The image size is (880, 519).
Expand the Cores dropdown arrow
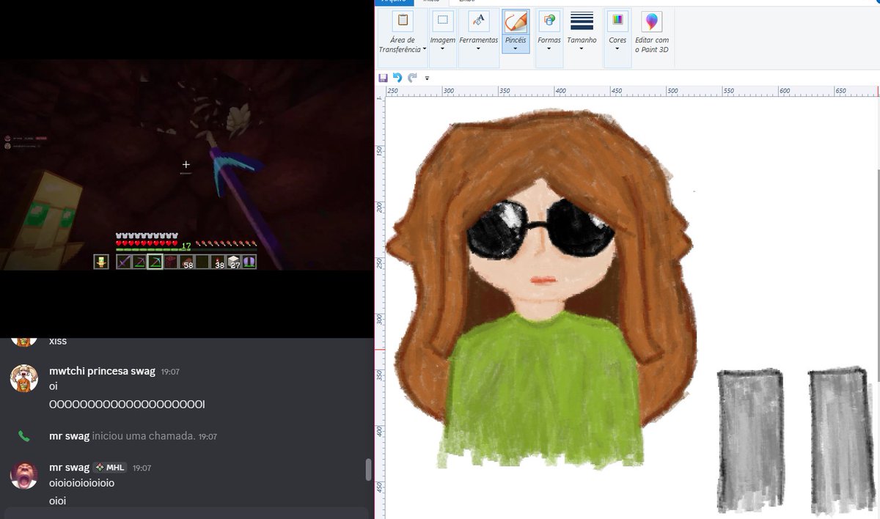click(617, 49)
